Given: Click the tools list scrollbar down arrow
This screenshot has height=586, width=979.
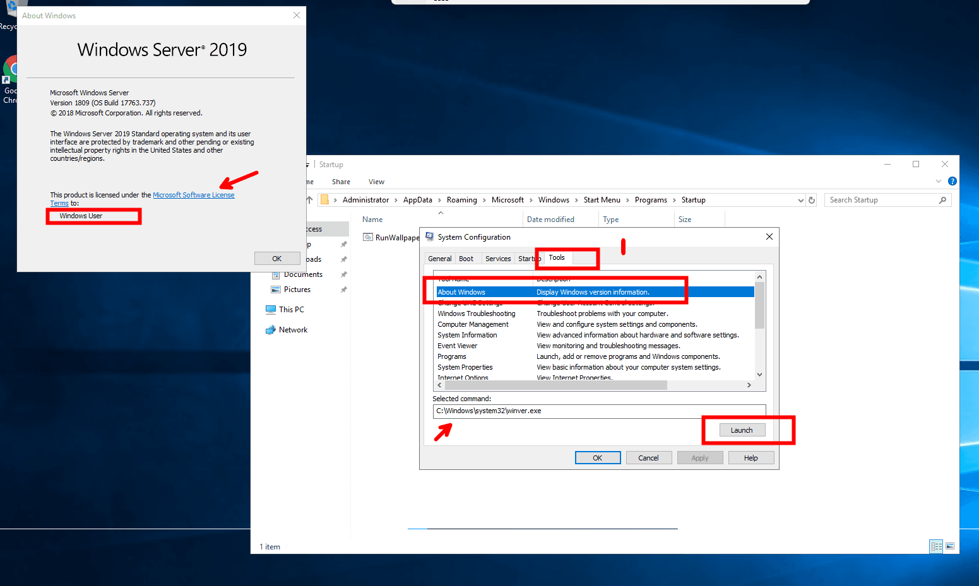Looking at the screenshot, I should tap(759, 374).
